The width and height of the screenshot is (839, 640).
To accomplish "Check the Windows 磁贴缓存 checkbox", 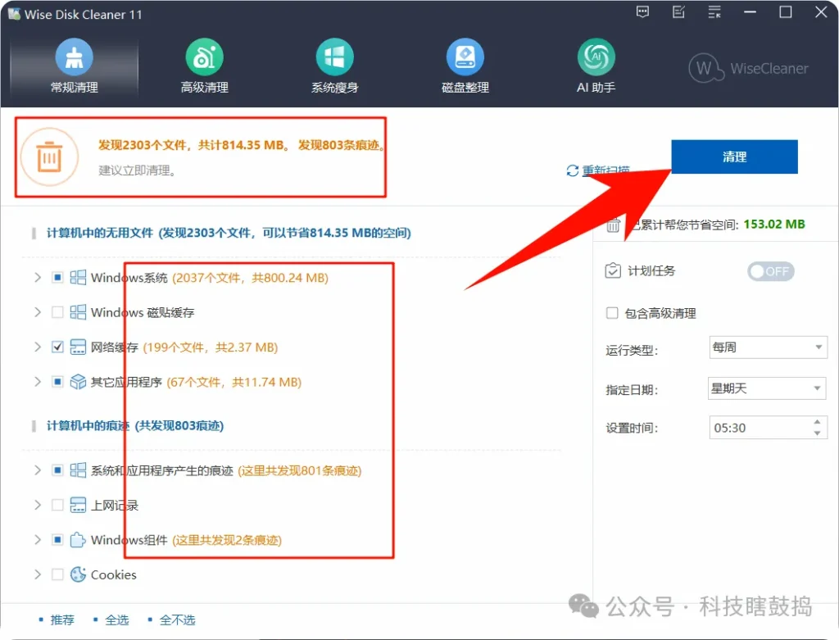I will coord(57,312).
